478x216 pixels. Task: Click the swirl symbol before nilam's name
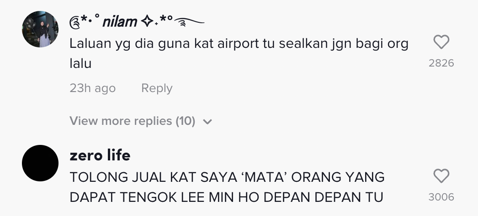pos(74,23)
